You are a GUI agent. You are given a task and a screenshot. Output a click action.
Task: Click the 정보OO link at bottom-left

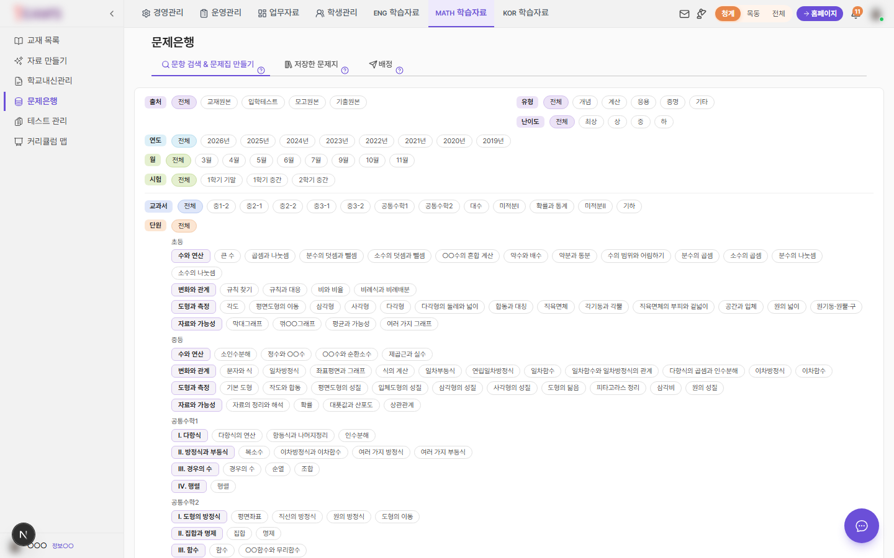pyautogui.click(x=63, y=546)
